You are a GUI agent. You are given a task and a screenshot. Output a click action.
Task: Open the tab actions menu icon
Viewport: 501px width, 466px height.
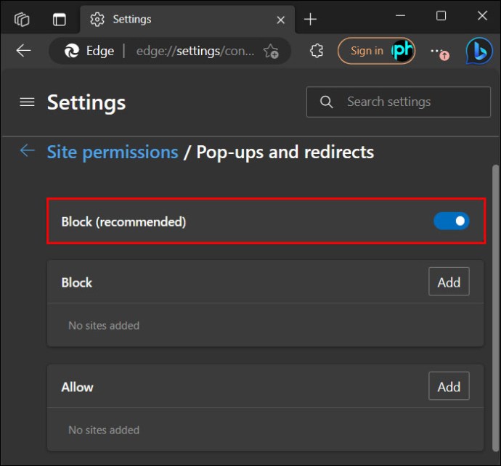(x=60, y=20)
